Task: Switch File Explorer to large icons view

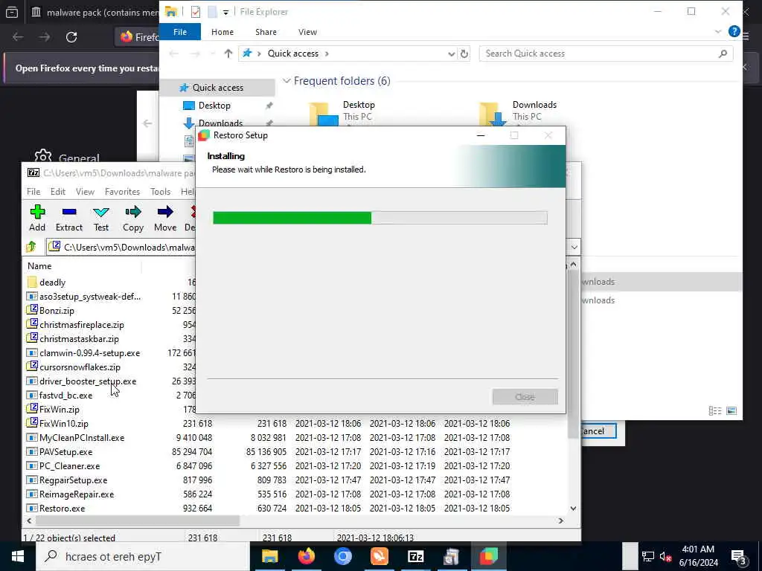Action: tap(731, 410)
